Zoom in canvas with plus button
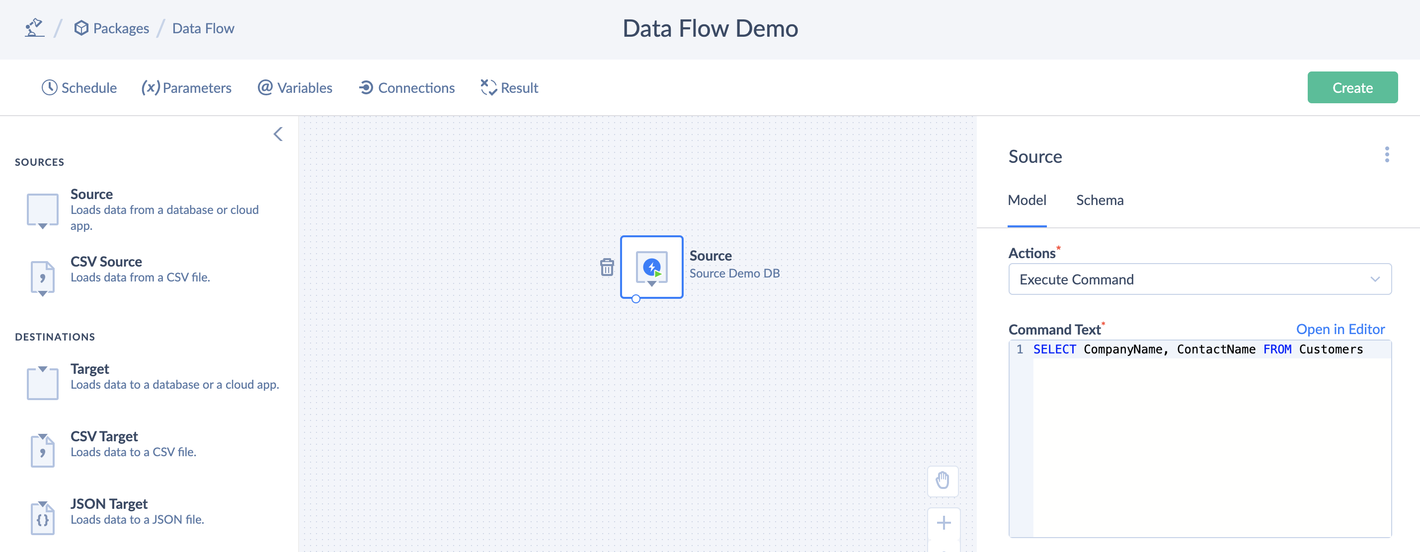 tap(944, 523)
